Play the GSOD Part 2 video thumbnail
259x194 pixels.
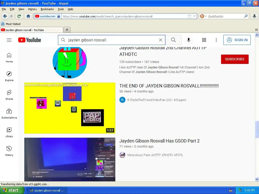(70, 160)
